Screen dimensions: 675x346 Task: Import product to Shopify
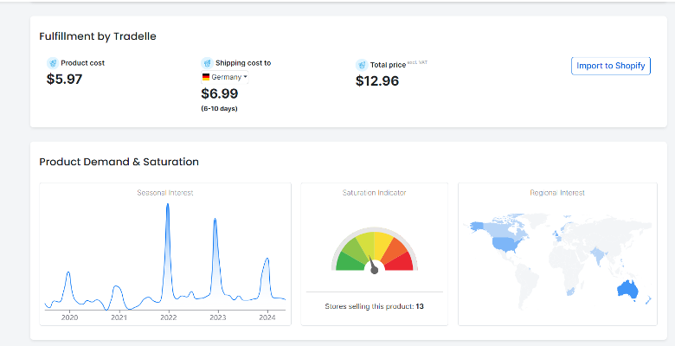pyautogui.click(x=610, y=66)
